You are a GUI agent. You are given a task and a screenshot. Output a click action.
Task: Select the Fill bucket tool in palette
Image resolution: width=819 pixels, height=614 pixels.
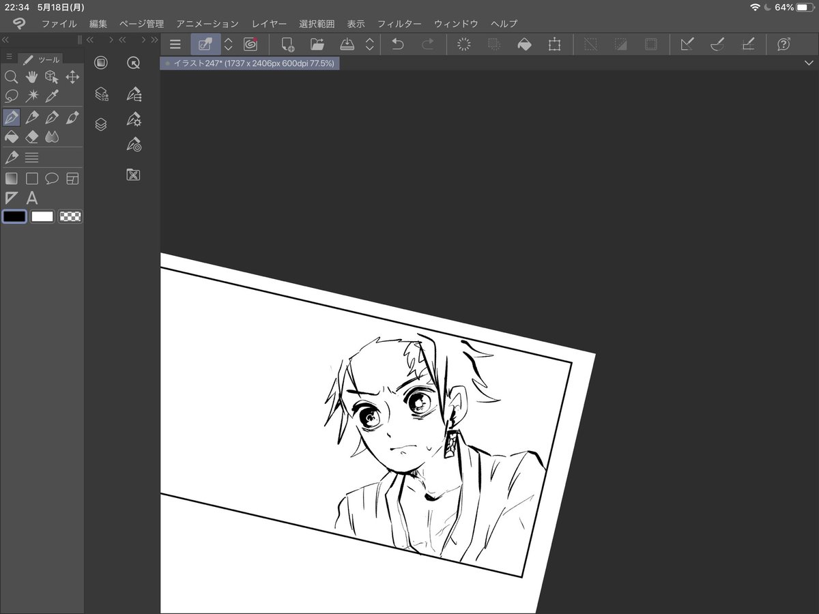[11, 137]
